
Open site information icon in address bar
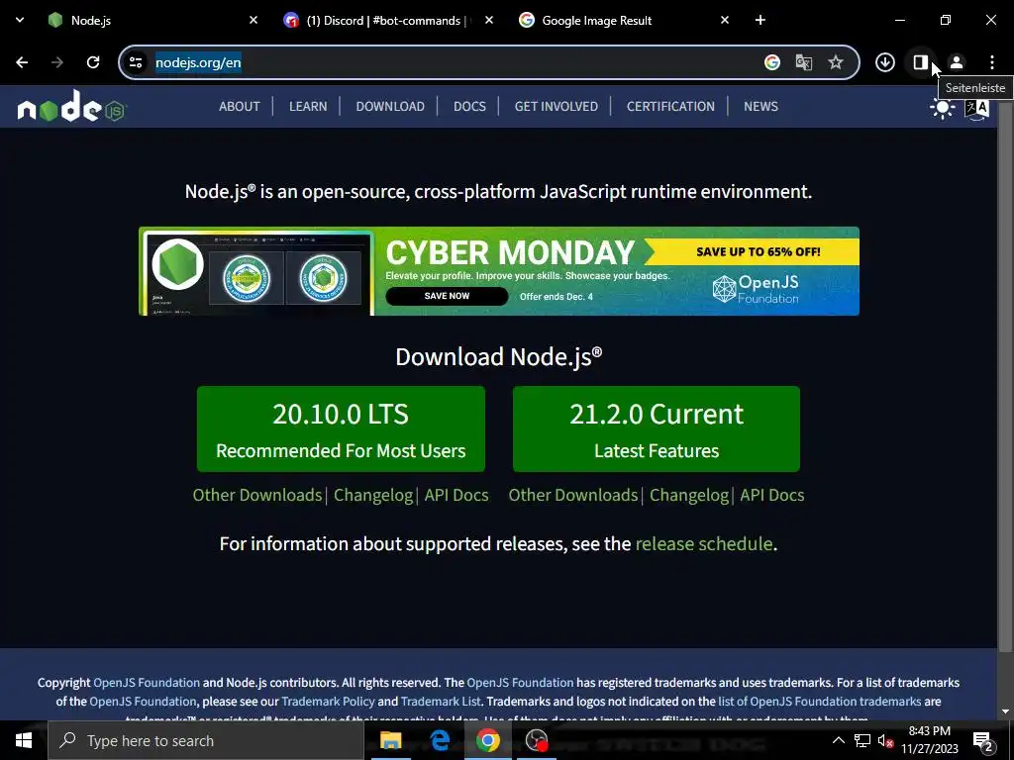click(135, 62)
